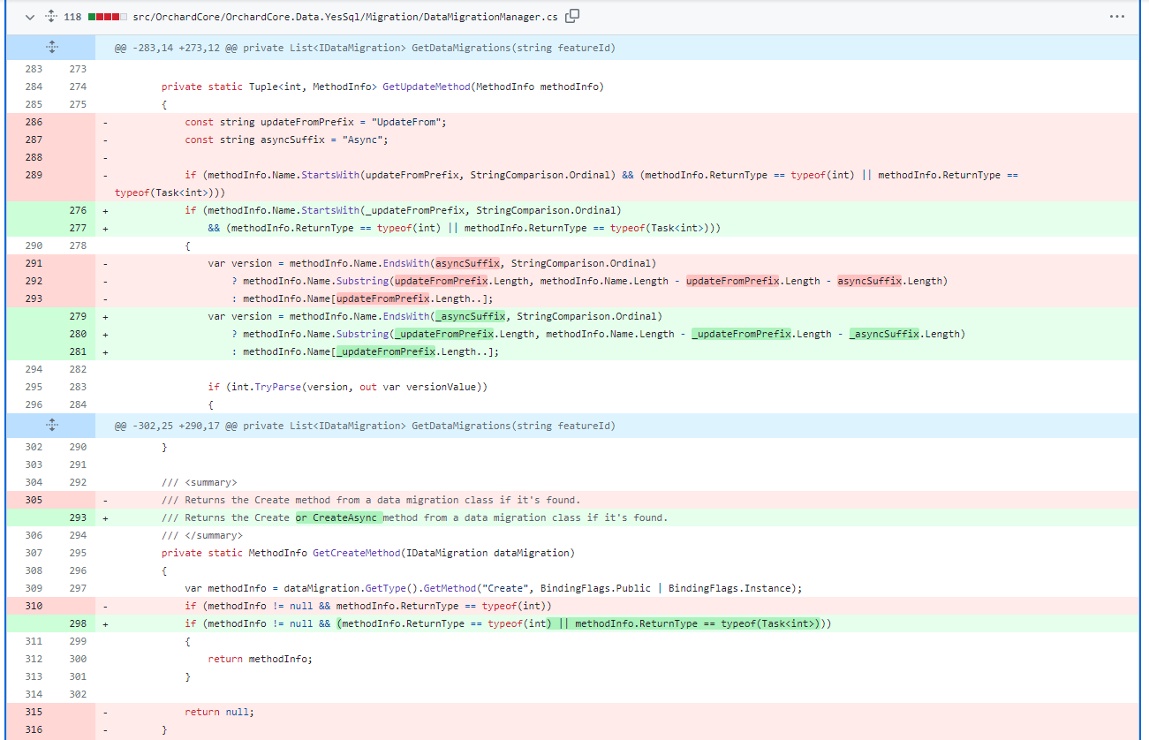Expand hidden lines above the -302,25 hunk
Viewport: 1149px width, 740px height.
click(x=51, y=426)
